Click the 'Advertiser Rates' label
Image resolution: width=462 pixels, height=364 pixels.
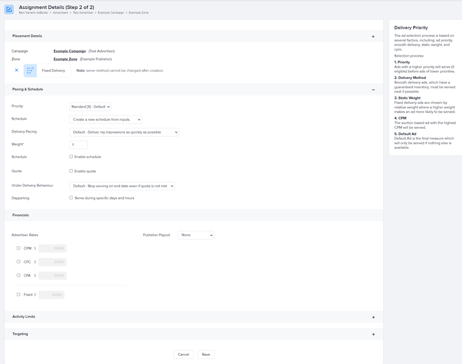(x=25, y=235)
